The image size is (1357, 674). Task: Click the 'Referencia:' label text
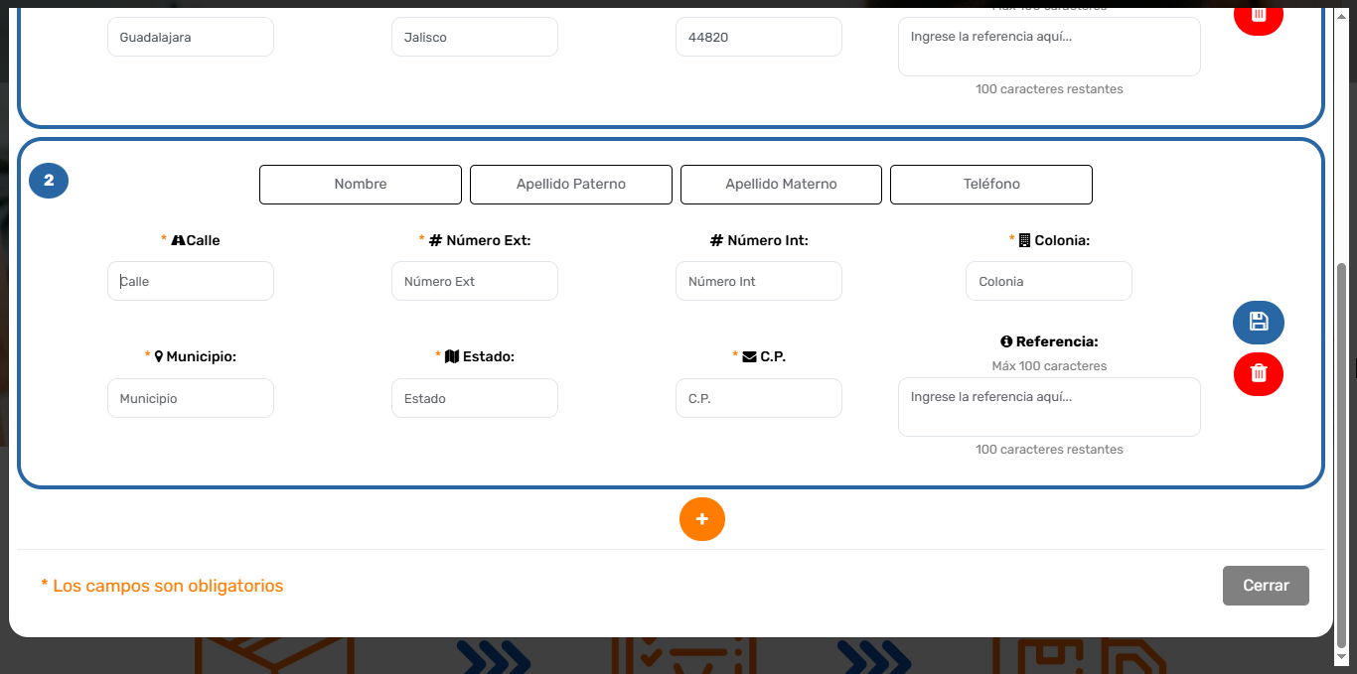click(1057, 341)
